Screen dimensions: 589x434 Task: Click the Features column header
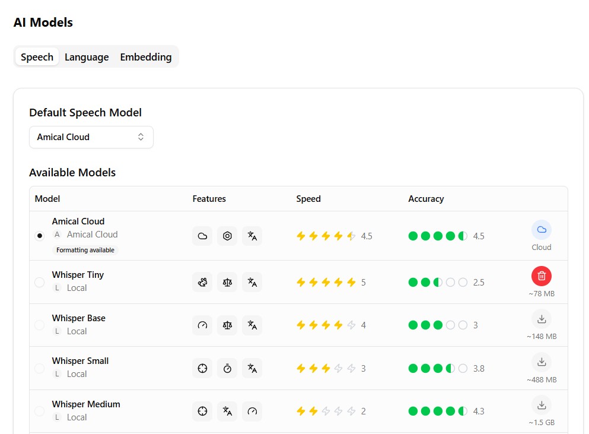pos(209,198)
